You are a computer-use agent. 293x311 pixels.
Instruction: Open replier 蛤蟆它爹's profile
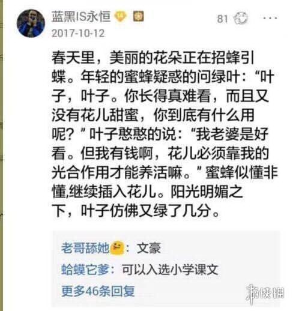tap(85, 270)
